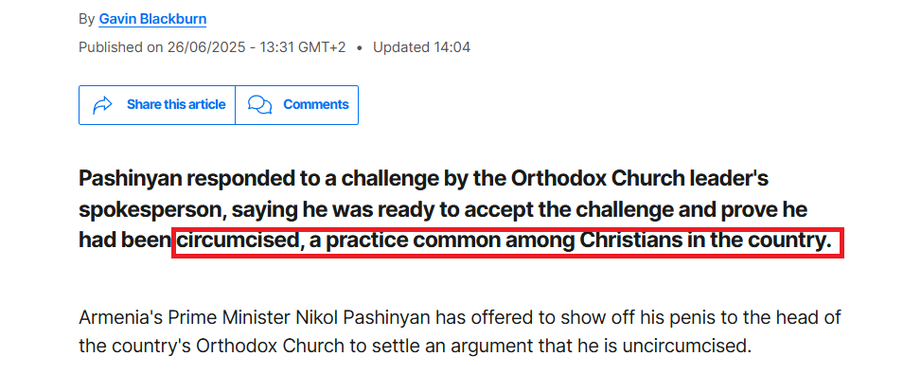Click the word 'circumcised' in the red box
Image resolution: width=921 pixels, height=374 pixels.
[x=238, y=241]
